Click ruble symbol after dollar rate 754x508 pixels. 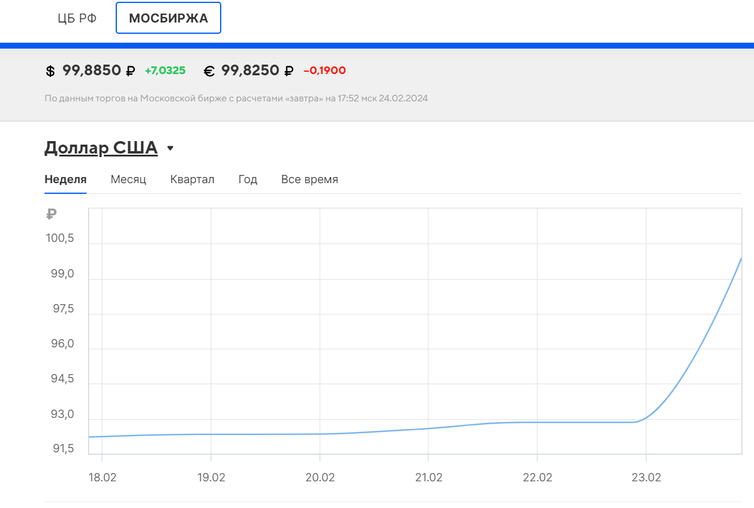[131, 71]
